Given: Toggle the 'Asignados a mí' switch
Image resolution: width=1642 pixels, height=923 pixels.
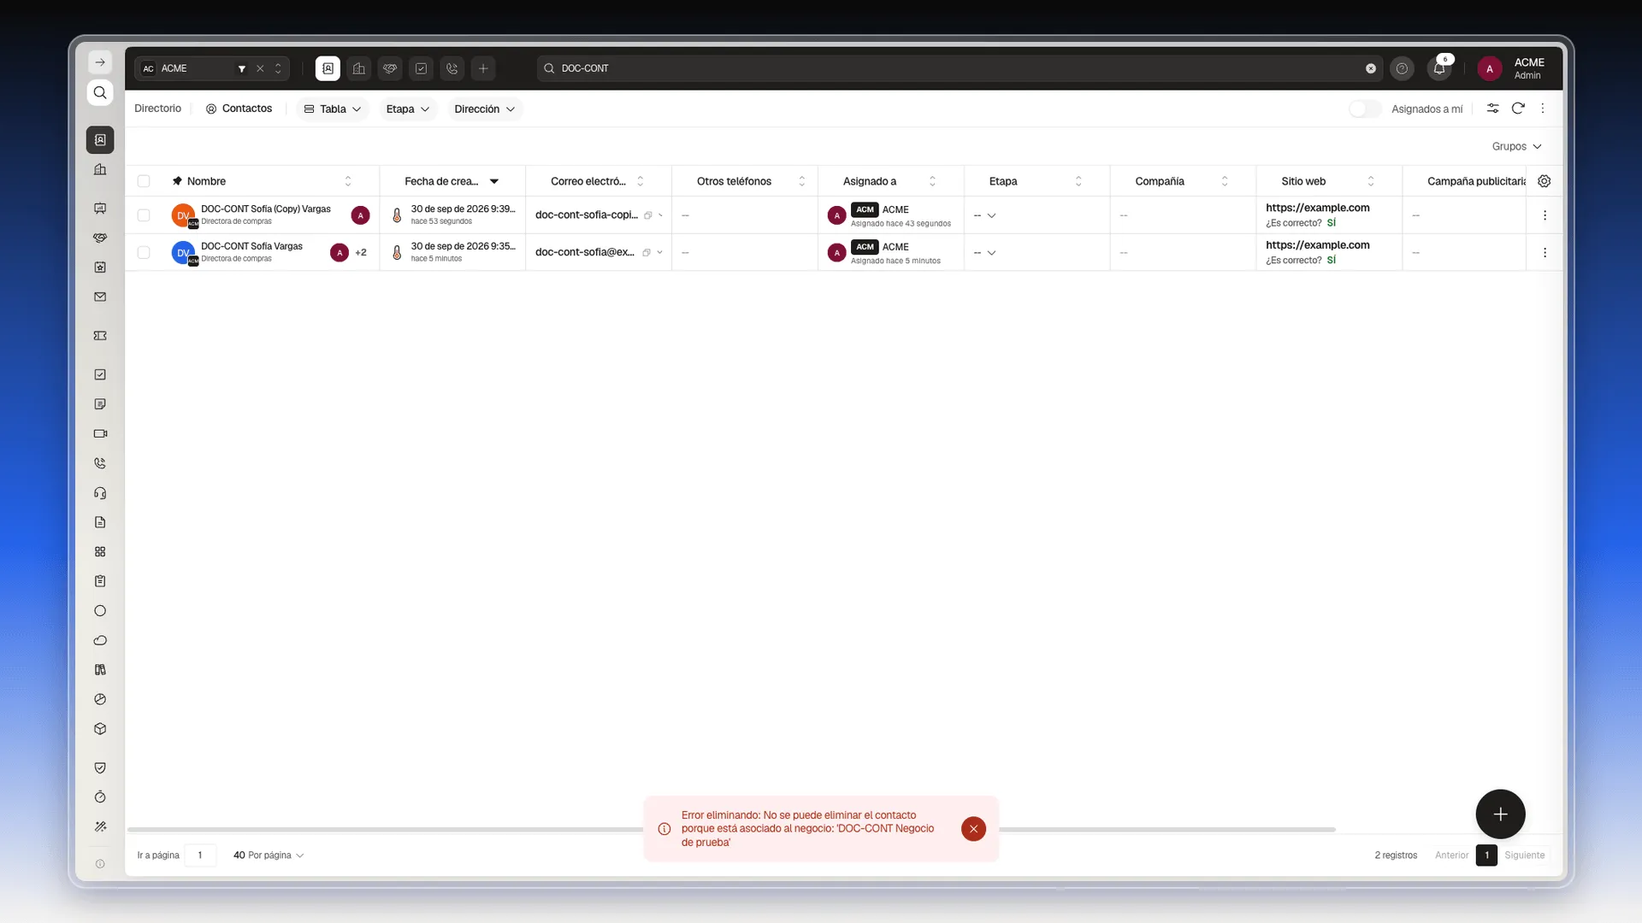Looking at the screenshot, I should [x=1365, y=109].
